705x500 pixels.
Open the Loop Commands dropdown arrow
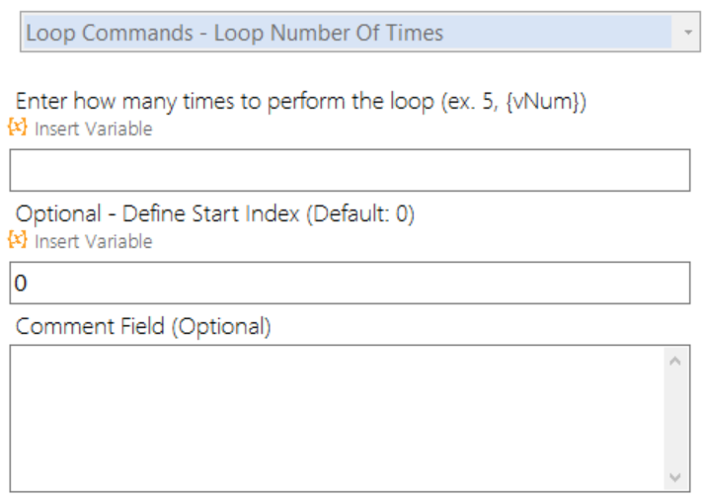687,33
